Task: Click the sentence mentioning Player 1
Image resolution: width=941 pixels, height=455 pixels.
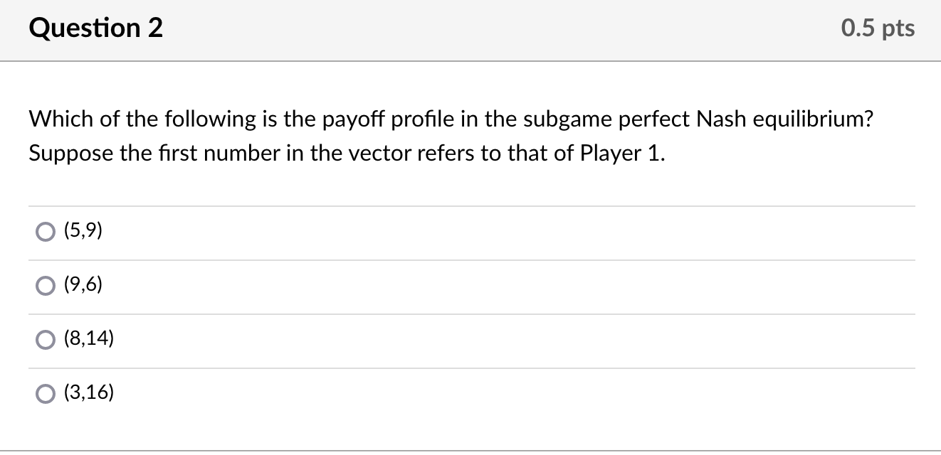Action: [x=346, y=153]
